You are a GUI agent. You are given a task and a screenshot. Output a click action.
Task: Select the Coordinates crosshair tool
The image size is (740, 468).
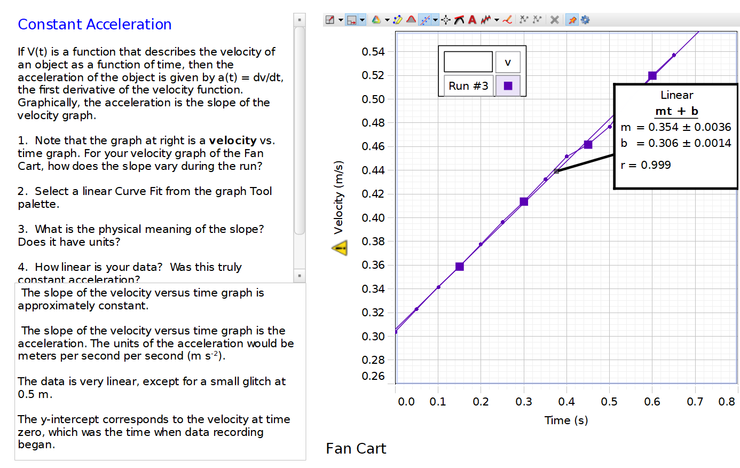tap(446, 20)
